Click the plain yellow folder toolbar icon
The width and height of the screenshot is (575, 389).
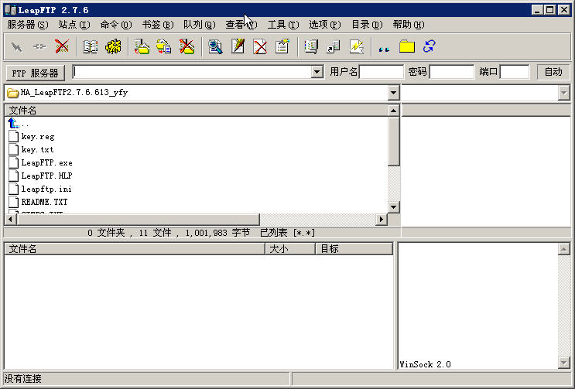click(407, 47)
